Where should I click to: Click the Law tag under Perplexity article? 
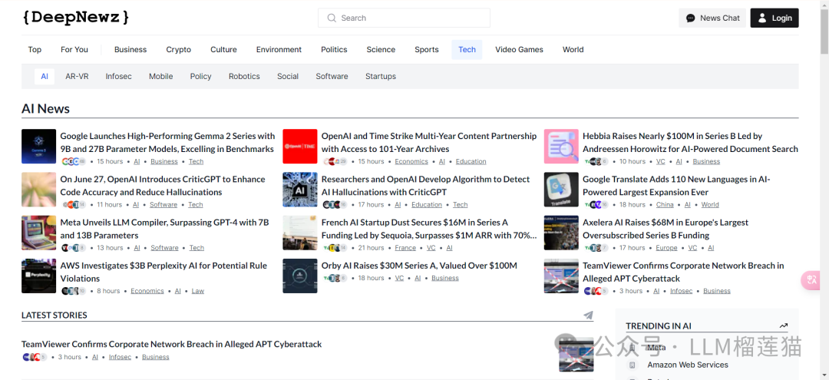(x=198, y=291)
